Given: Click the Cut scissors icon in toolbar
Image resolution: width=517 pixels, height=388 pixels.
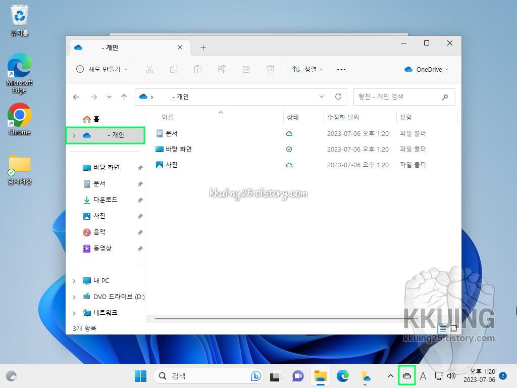Looking at the screenshot, I should (x=149, y=69).
